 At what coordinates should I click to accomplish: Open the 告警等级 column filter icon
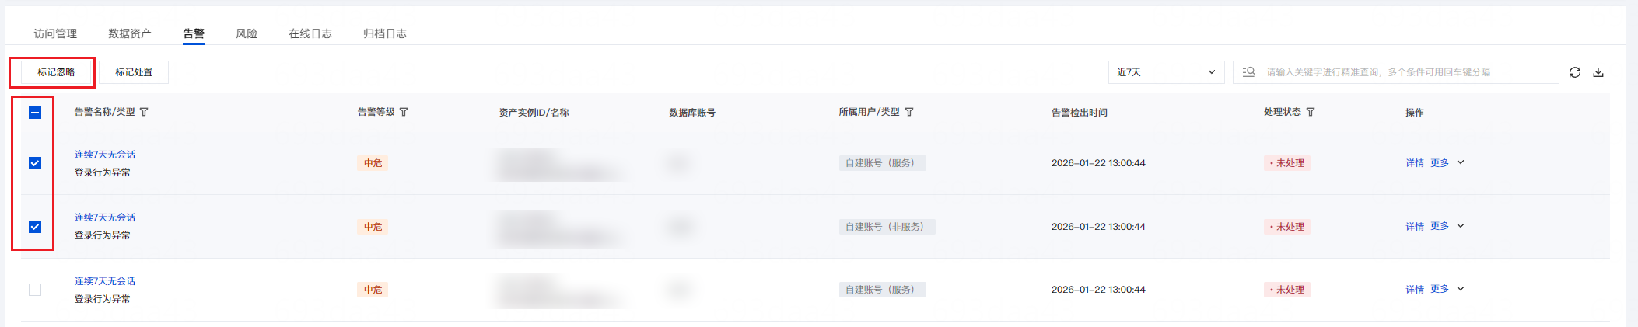(404, 112)
